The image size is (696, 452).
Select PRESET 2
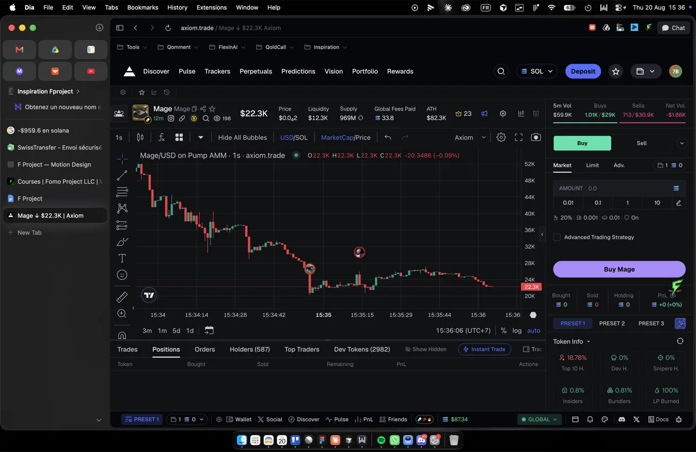(x=612, y=323)
